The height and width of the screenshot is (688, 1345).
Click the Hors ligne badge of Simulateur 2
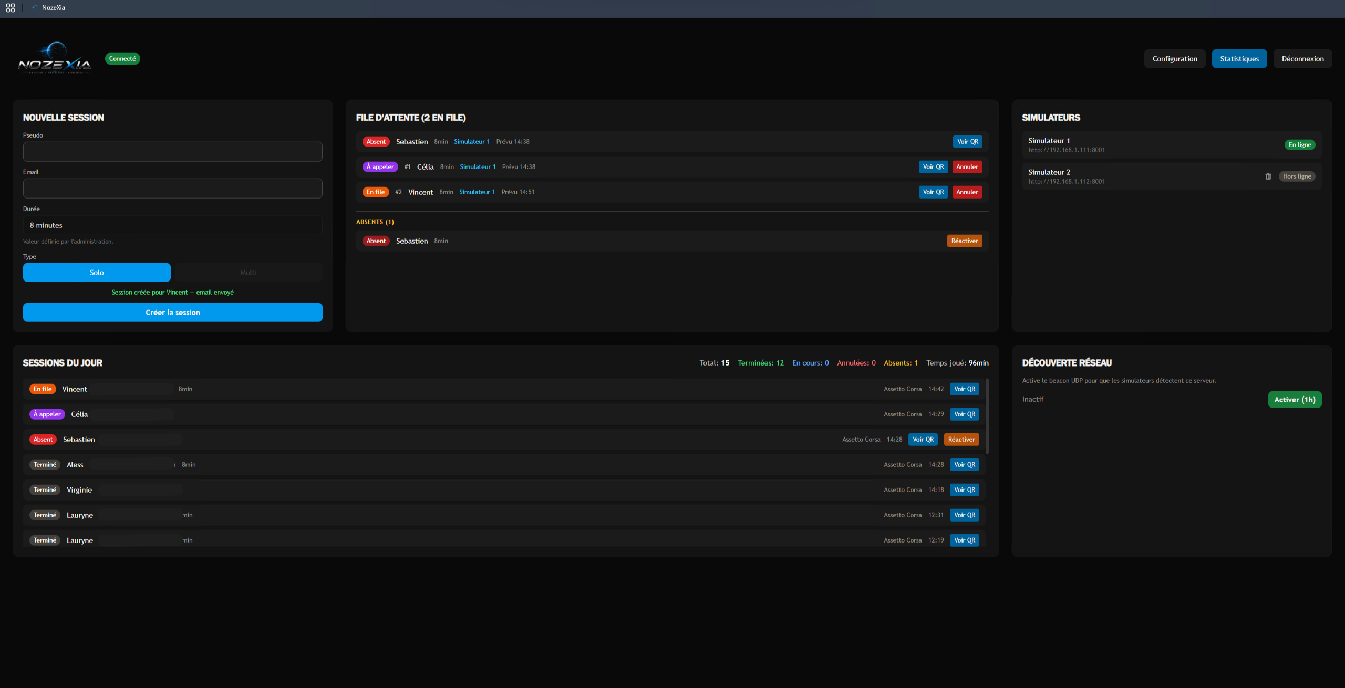pyautogui.click(x=1297, y=176)
